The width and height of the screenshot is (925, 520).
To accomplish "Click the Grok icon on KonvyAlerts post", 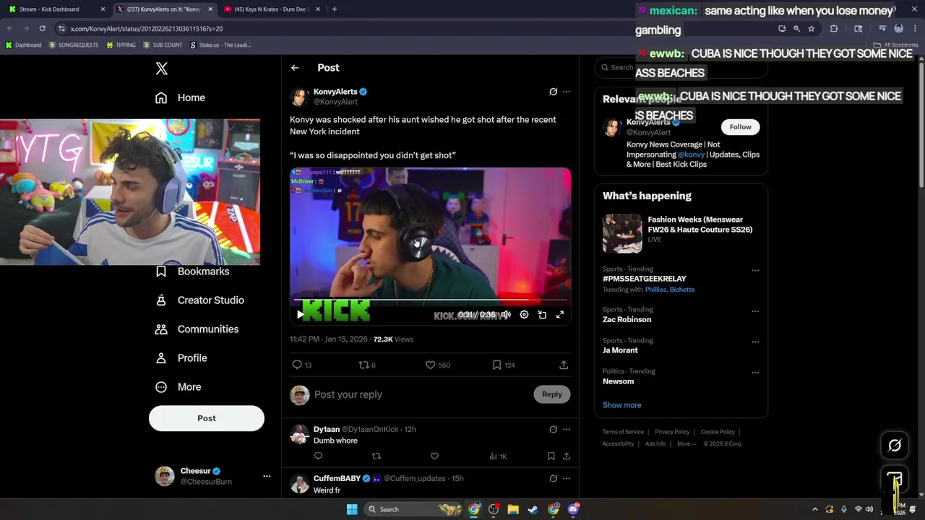I will (553, 92).
